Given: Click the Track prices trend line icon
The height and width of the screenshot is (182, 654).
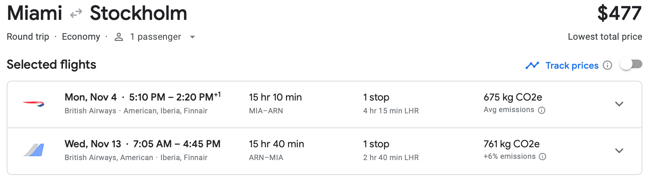Looking at the screenshot, I should (x=532, y=65).
